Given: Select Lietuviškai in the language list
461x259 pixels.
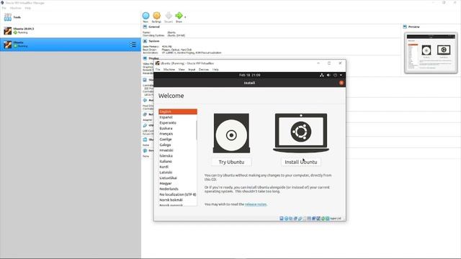Looking at the screenshot, I should point(178,178).
